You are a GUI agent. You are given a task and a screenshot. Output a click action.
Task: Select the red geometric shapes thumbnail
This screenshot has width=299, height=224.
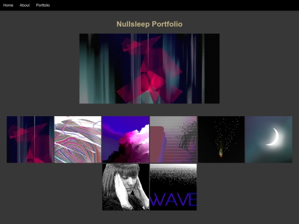point(30,139)
